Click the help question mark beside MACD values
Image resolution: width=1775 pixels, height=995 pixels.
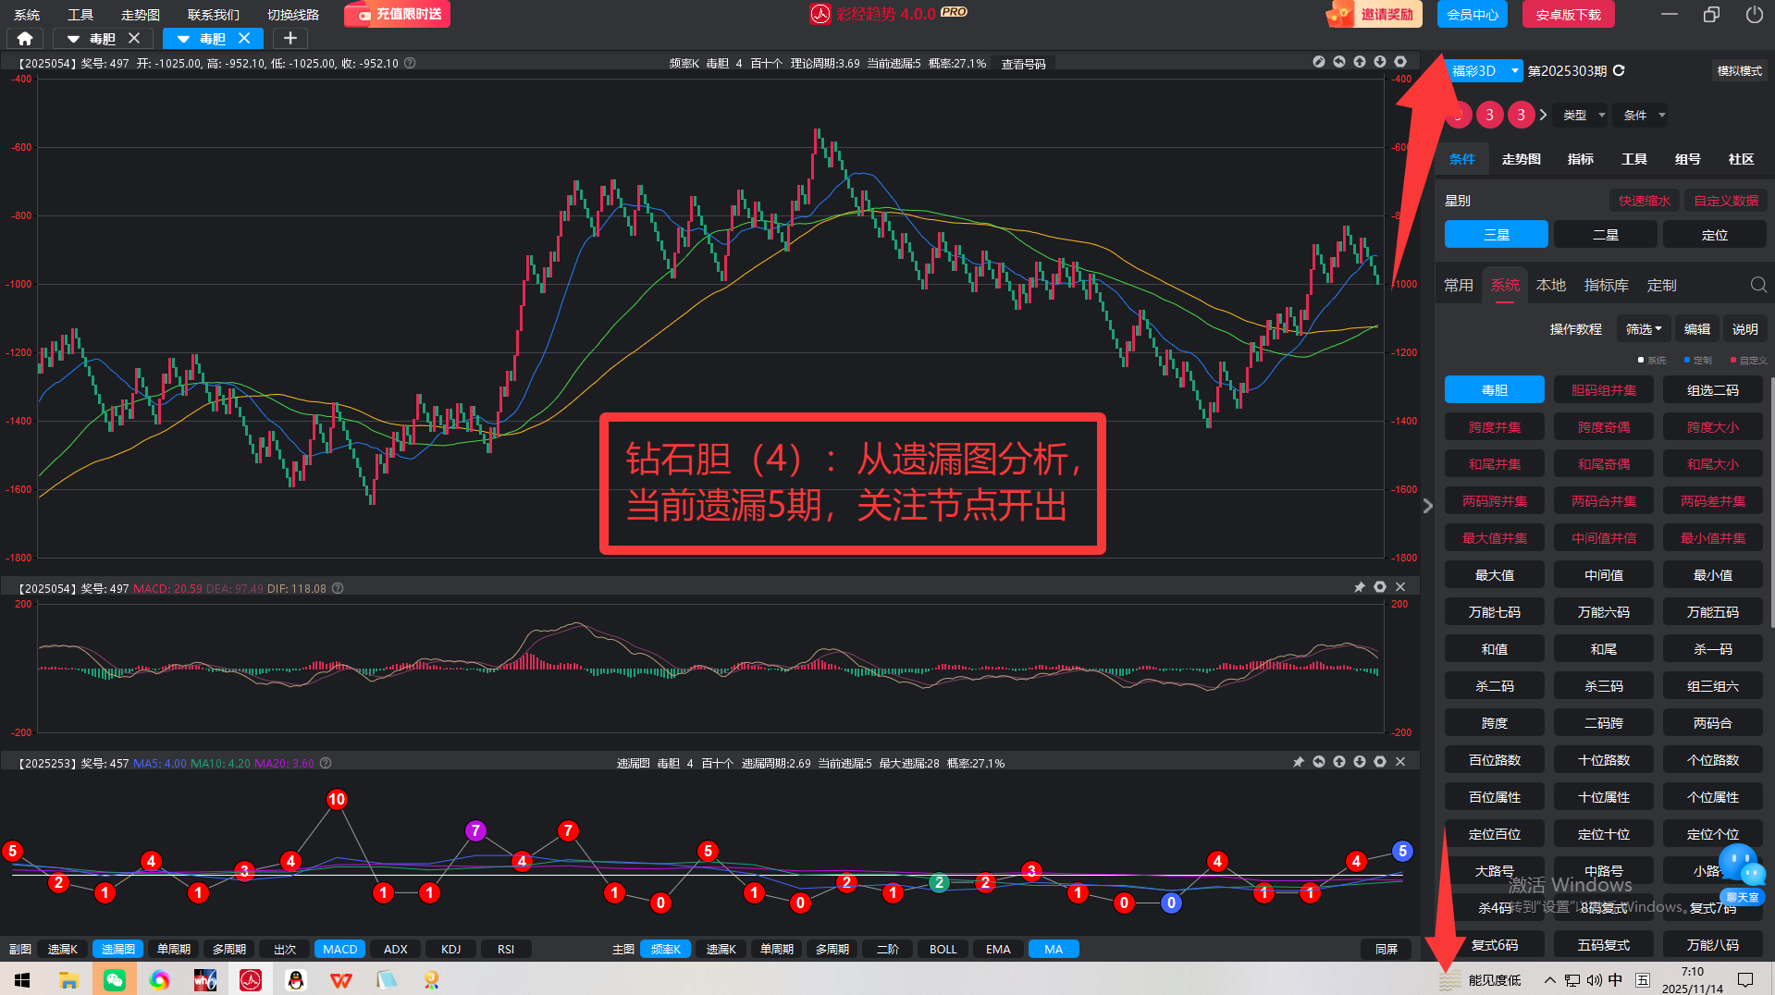[338, 588]
